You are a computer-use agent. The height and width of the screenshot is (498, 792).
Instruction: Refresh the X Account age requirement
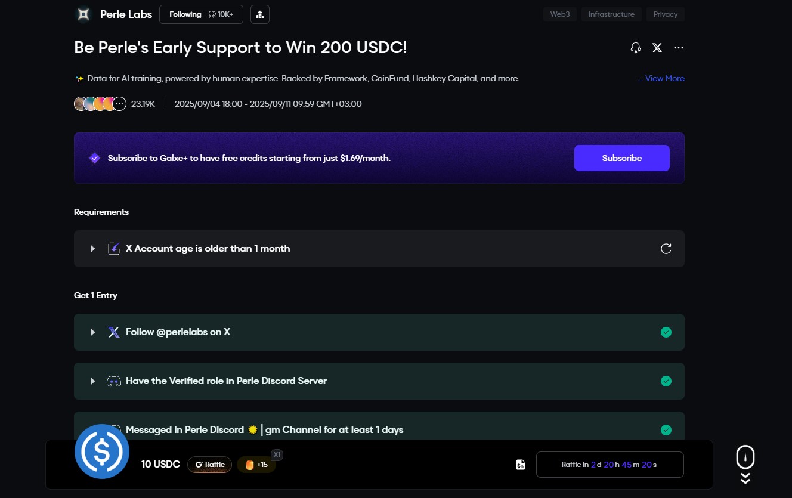(666, 249)
